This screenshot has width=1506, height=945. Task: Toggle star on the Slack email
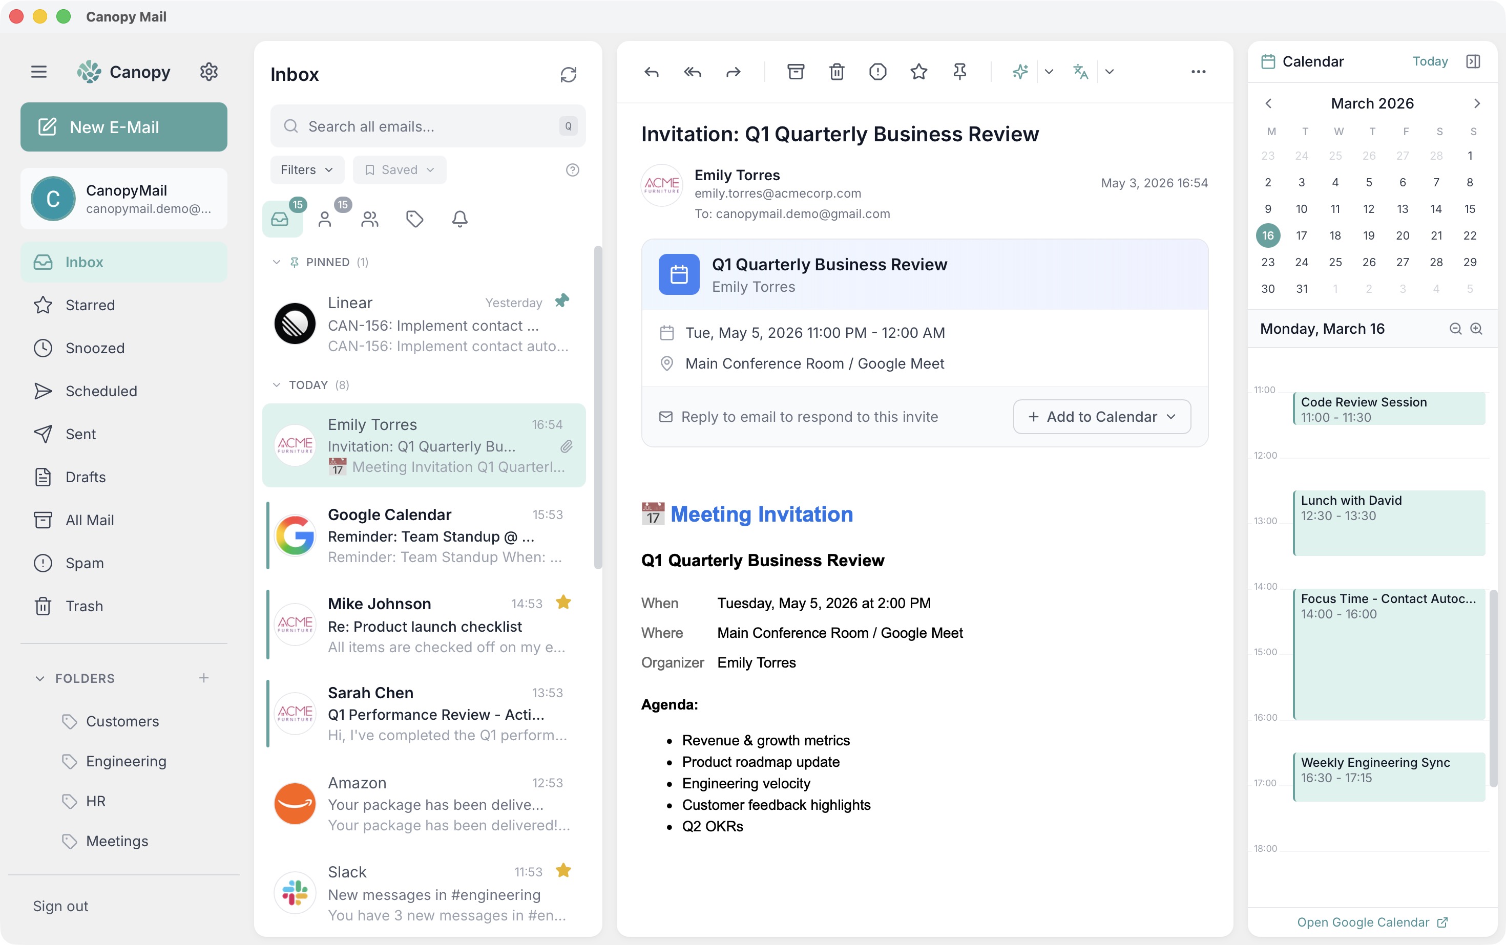pos(563,871)
